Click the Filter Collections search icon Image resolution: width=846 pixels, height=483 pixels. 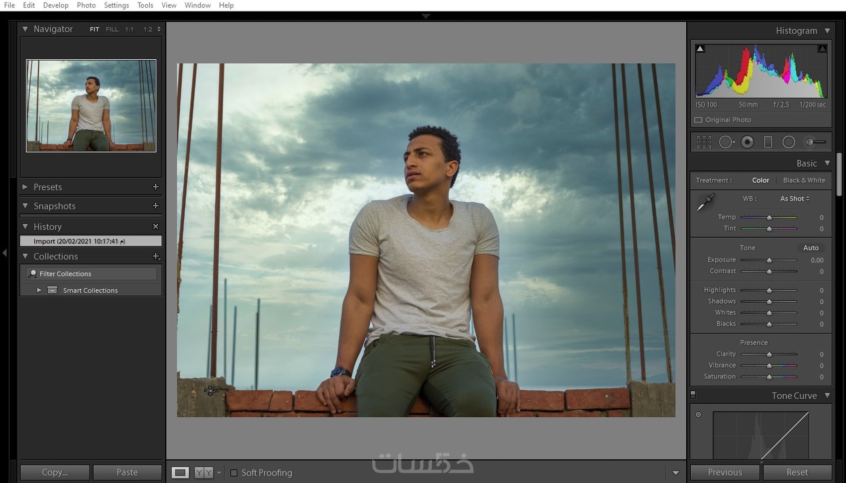[33, 273]
